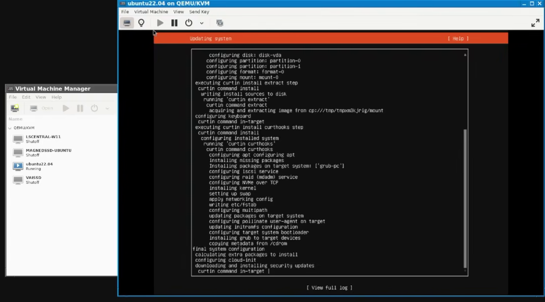Click the Open console button in Virtual Machine Manager
This screenshot has width=545, height=302.
pyautogui.click(x=41, y=108)
